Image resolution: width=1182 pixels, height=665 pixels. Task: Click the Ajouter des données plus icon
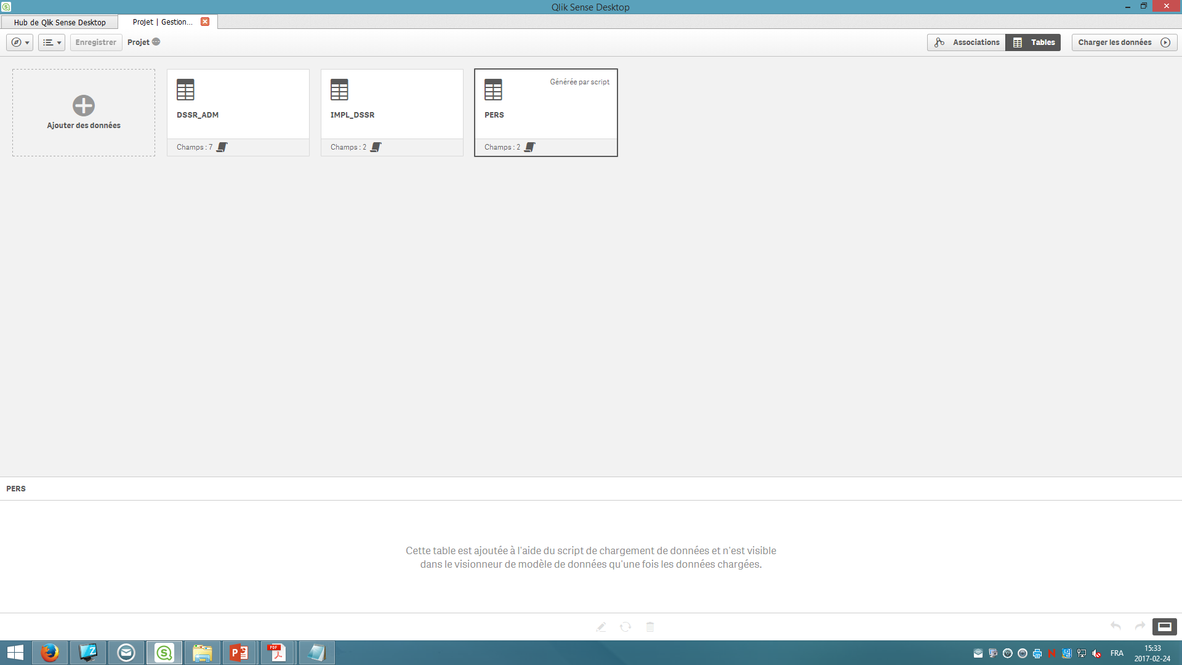tap(84, 105)
